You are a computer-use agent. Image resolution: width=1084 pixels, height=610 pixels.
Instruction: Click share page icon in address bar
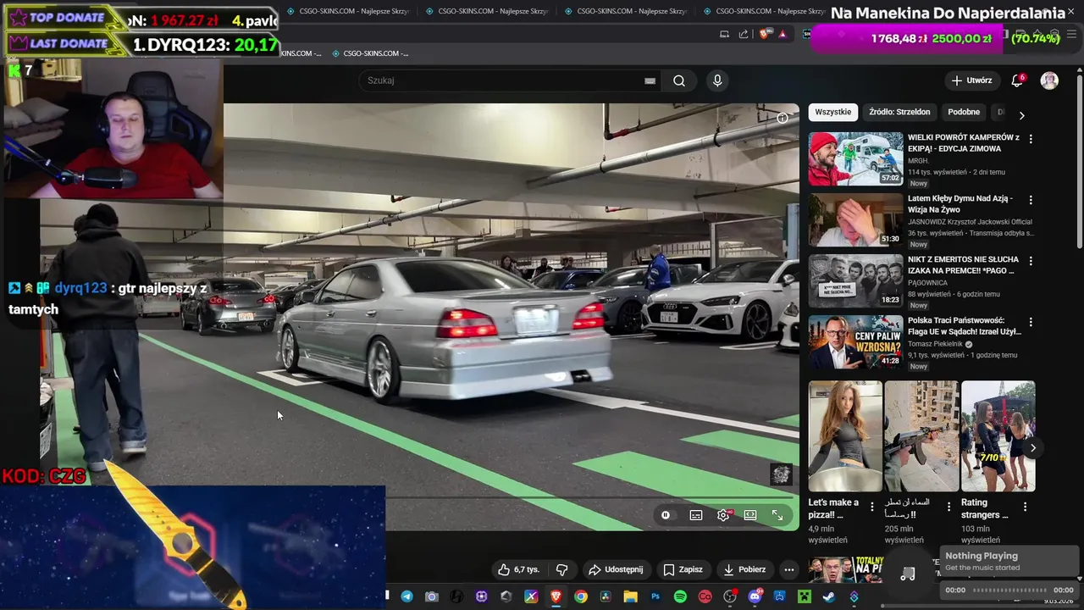tap(744, 34)
